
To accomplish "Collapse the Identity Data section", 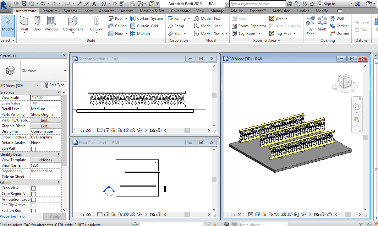I will 58,154.
